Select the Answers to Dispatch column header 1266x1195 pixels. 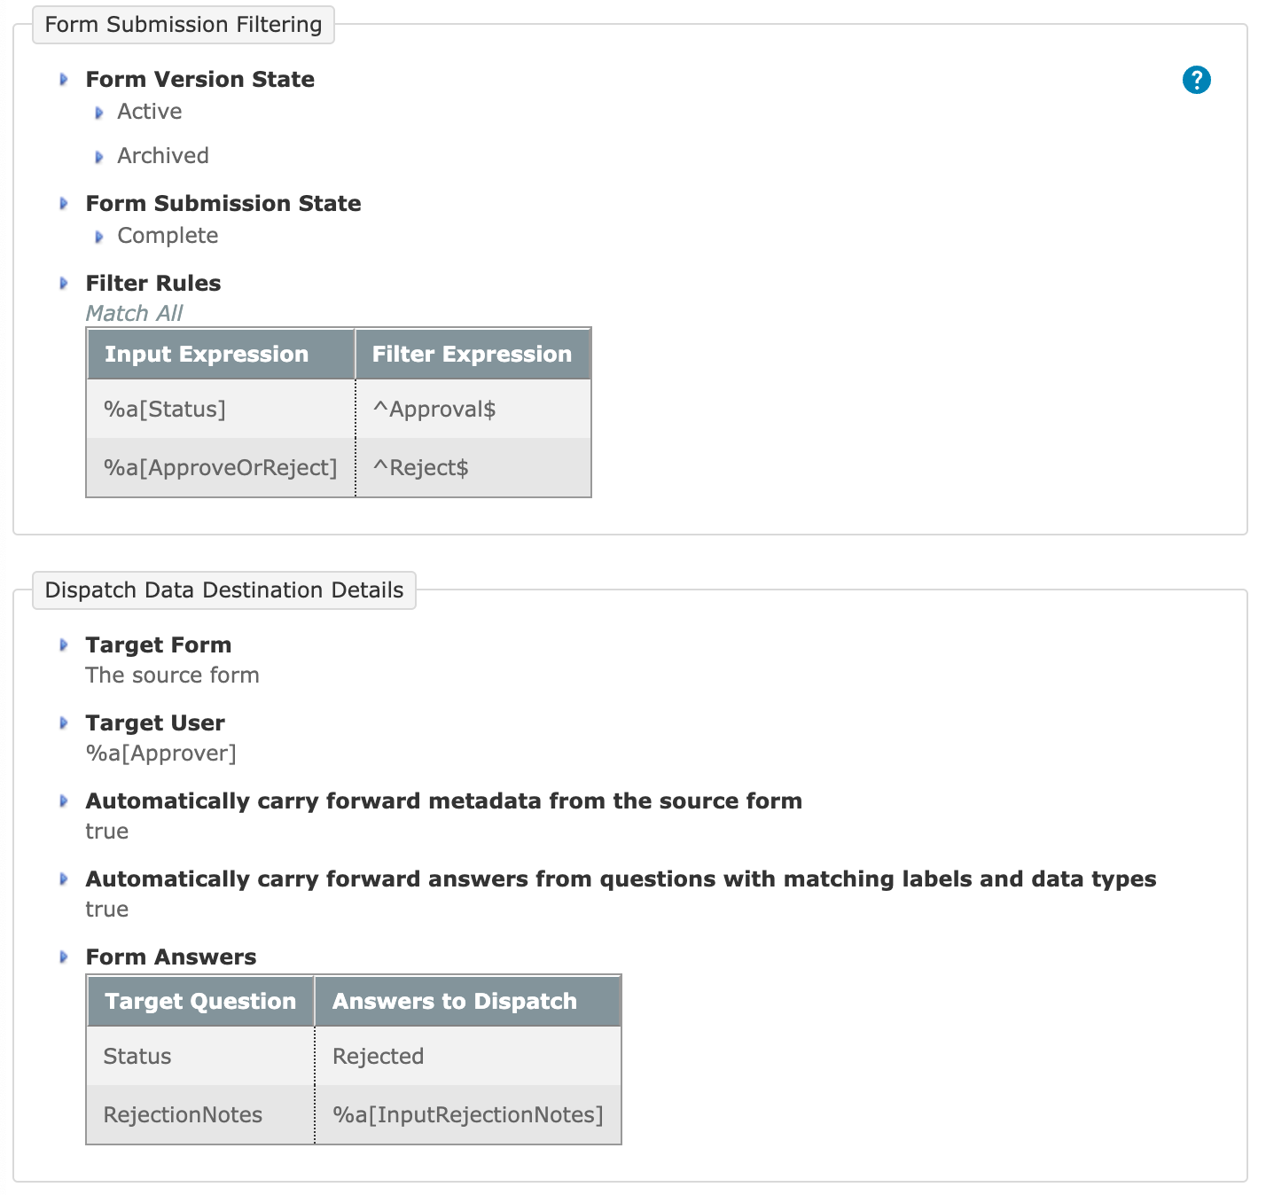[x=468, y=1001]
